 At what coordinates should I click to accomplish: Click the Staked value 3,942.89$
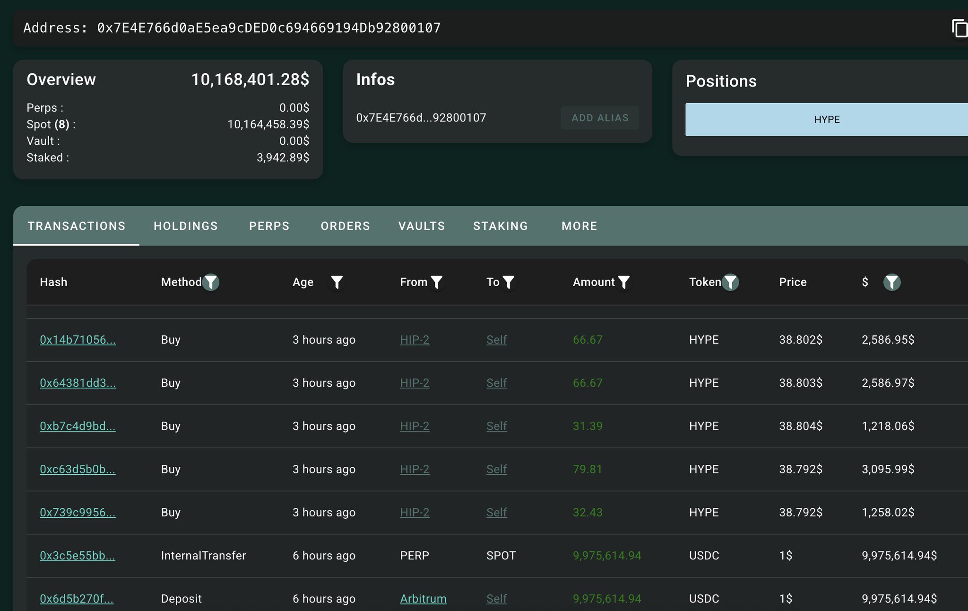(x=283, y=157)
